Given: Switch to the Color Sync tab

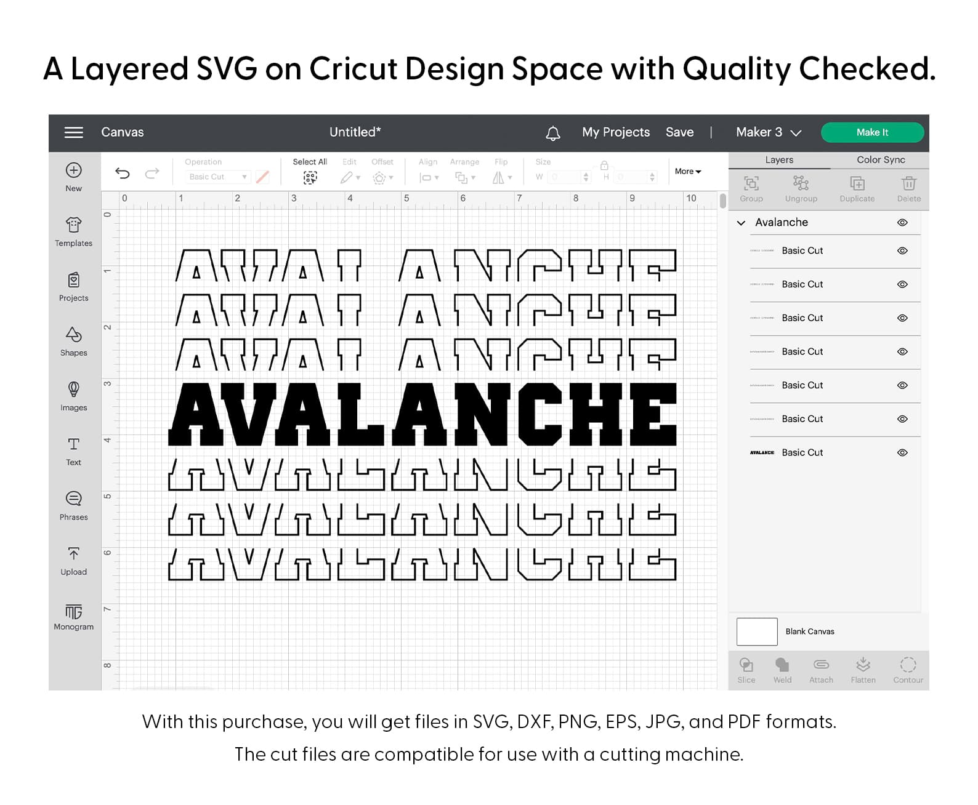Looking at the screenshot, I should tap(881, 160).
